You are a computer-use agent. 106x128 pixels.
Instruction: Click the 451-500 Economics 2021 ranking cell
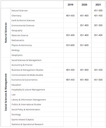pos(98,80)
